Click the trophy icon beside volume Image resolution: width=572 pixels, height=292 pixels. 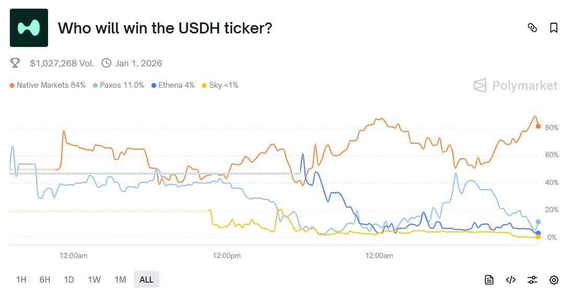(x=15, y=63)
